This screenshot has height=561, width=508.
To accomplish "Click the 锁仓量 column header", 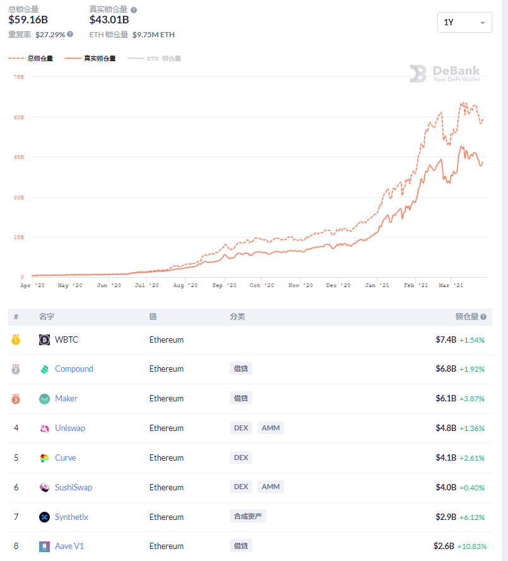I will point(467,317).
